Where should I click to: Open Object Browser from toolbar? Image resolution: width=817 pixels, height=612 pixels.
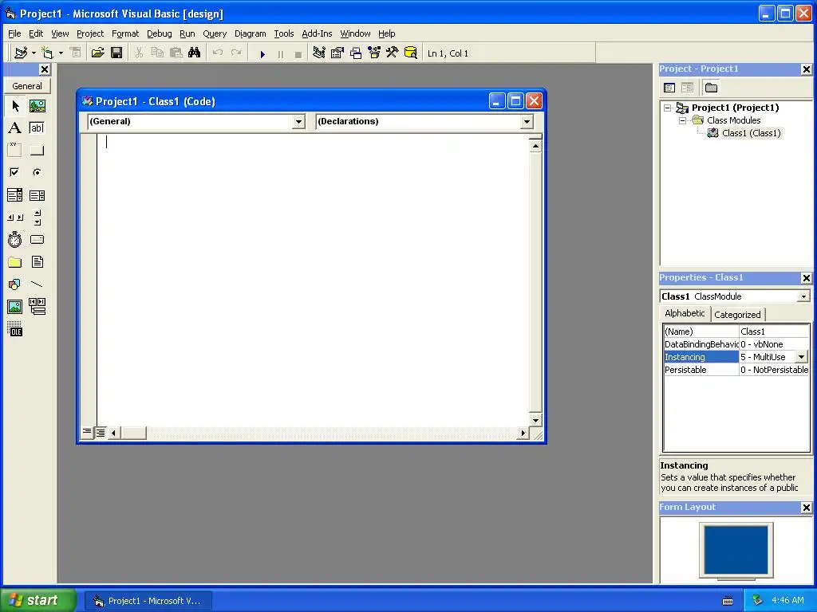[374, 53]
